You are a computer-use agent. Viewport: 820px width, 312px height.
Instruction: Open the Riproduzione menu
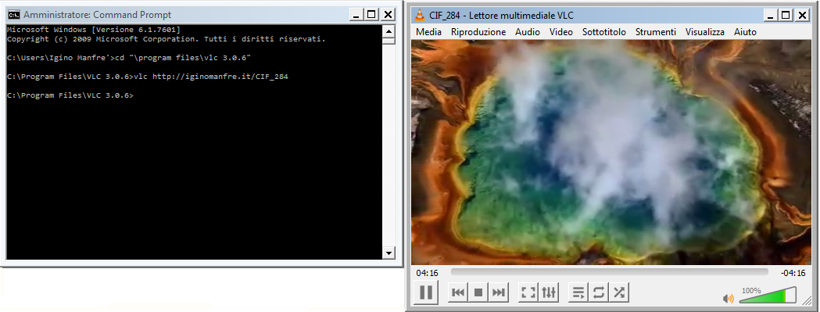pyautogui.click(x=478, y=32)
